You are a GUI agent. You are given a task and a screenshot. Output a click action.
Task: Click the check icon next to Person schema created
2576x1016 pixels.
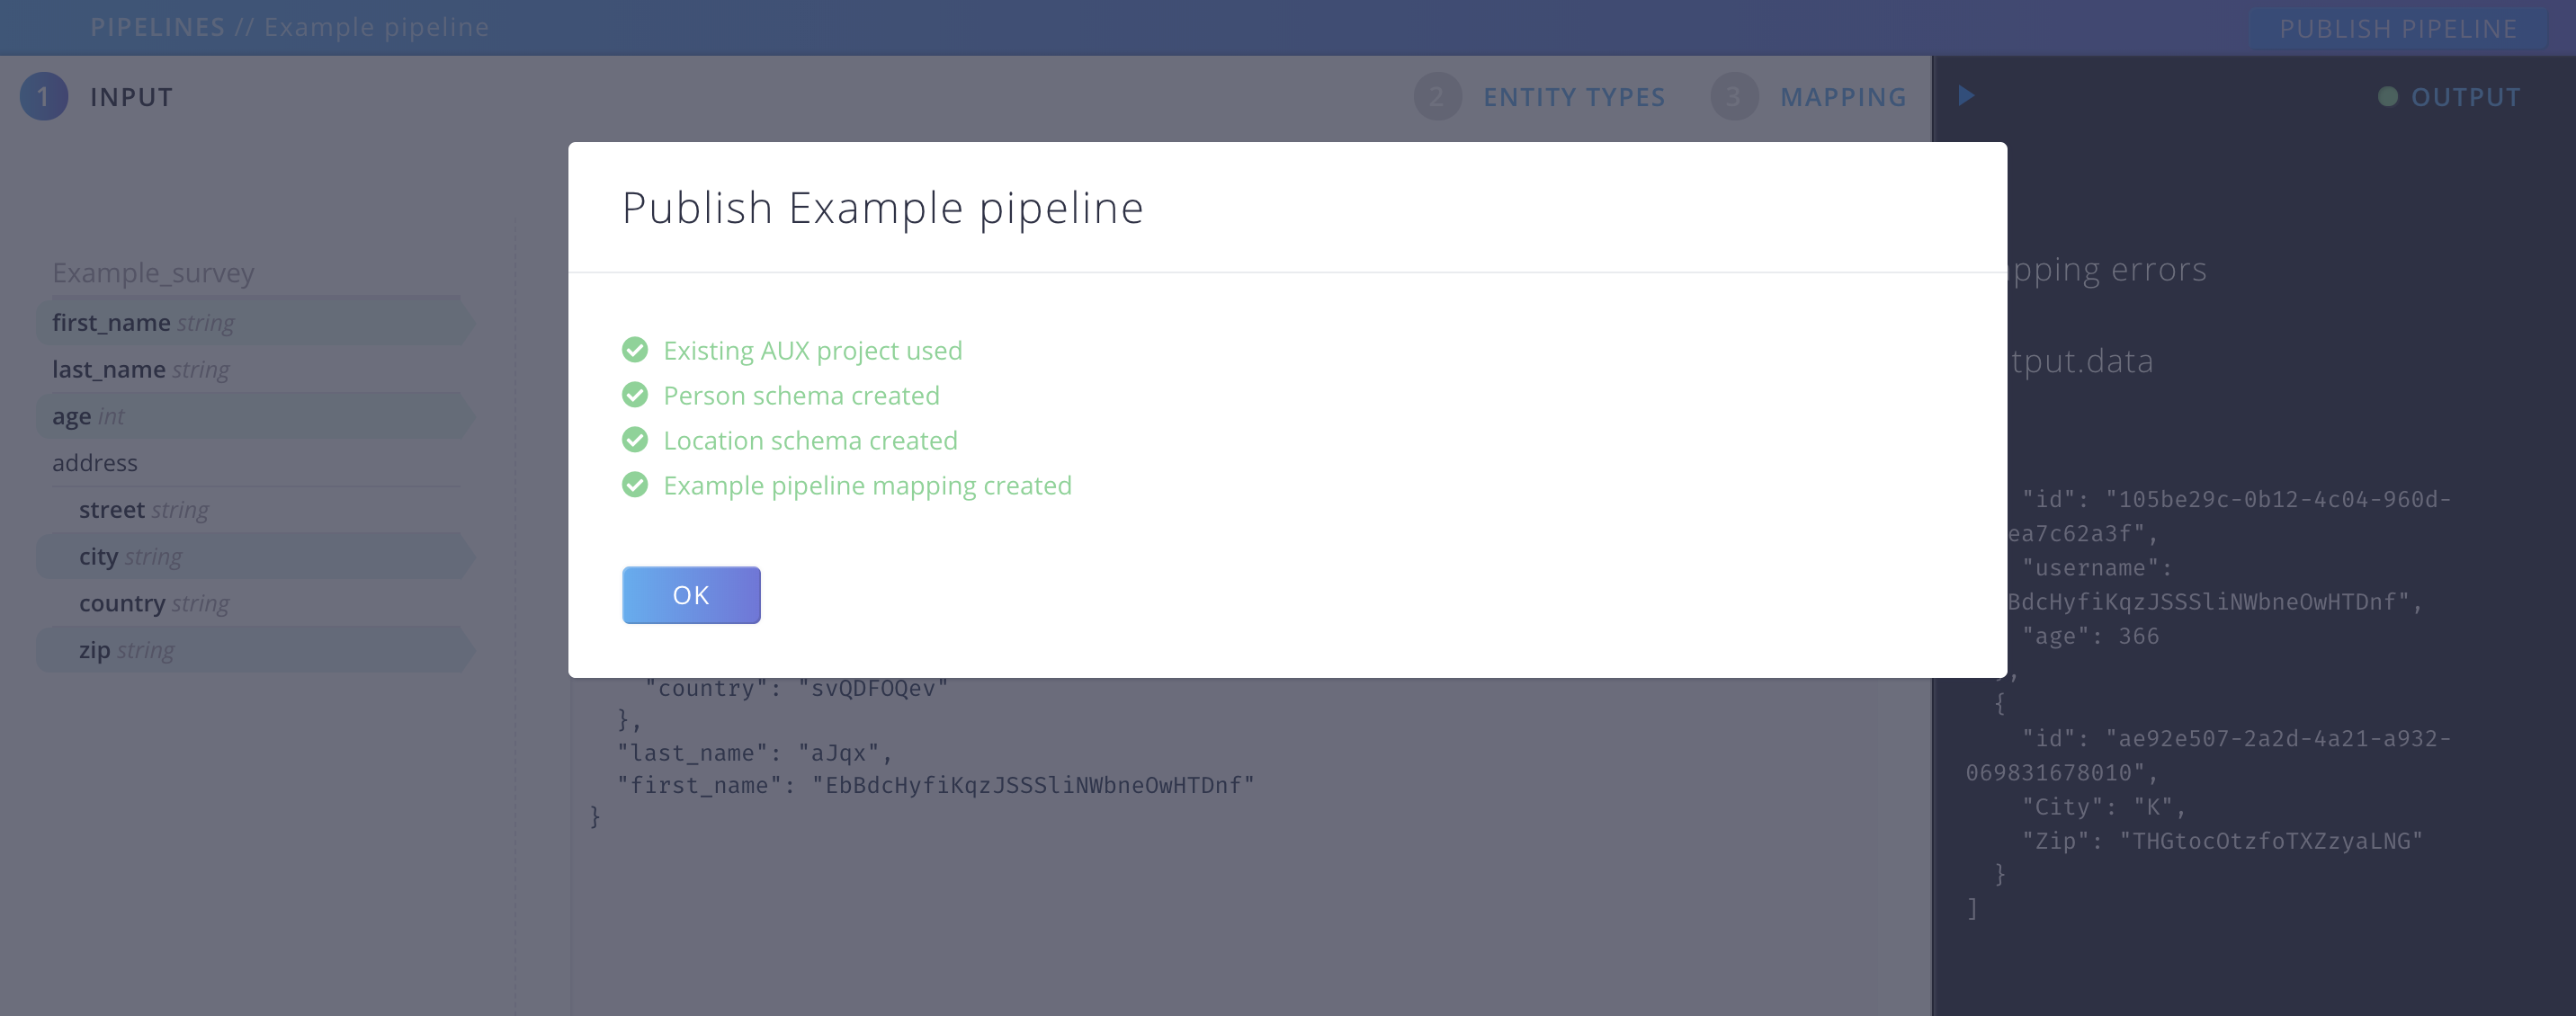click(x=635, y=395)
